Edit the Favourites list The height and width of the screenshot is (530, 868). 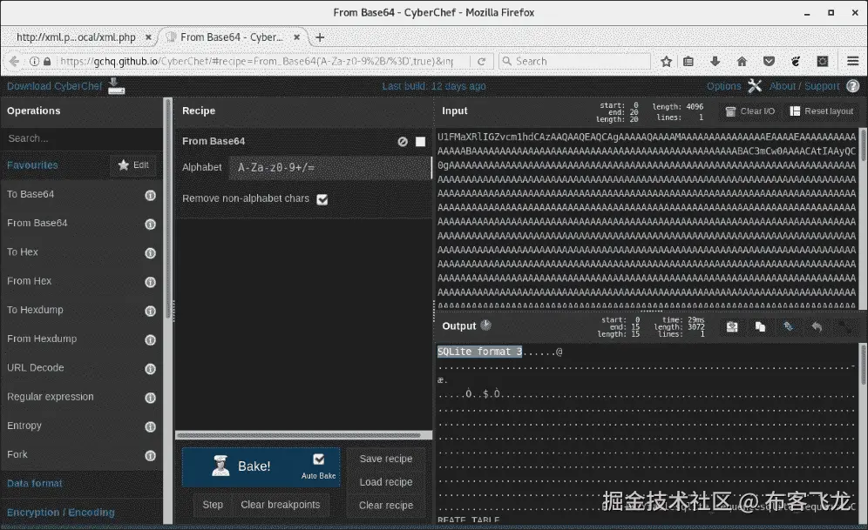coord(133,164)
